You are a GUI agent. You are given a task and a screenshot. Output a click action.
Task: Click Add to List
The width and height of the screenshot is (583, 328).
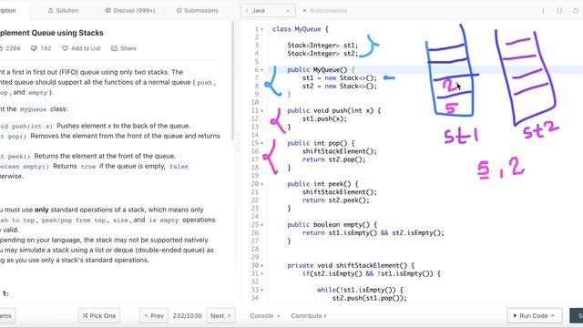[x=81, y=48]
